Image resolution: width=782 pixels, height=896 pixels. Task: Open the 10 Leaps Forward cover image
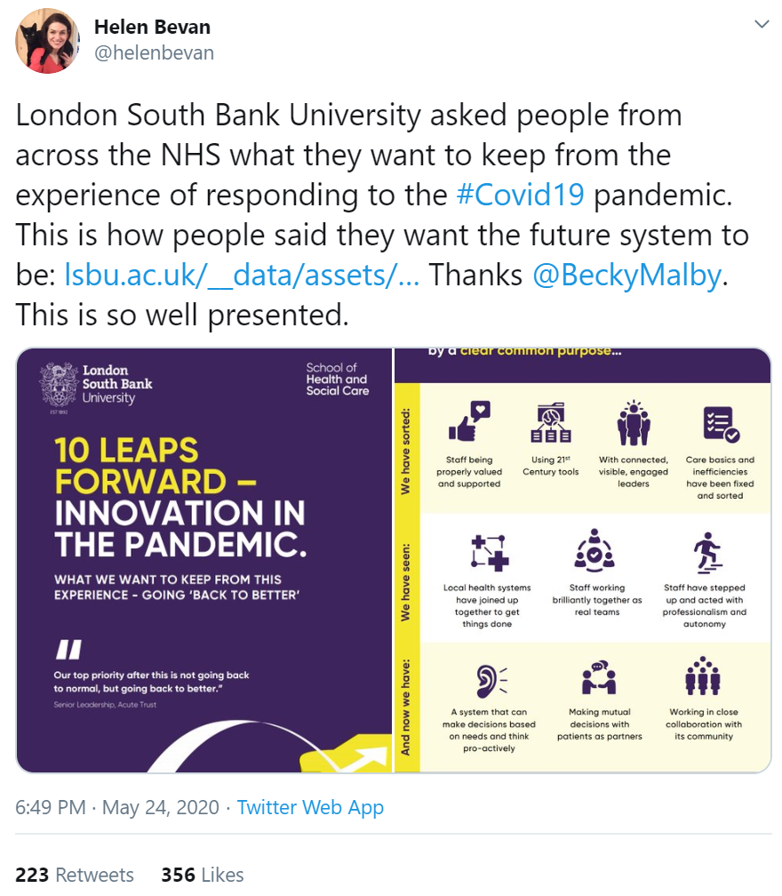(204, 561)
